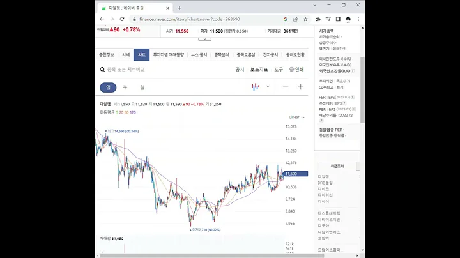The image size is (460, 258).
Task: Select the 주 (weekly) period toggle
Action: (125, 87)
